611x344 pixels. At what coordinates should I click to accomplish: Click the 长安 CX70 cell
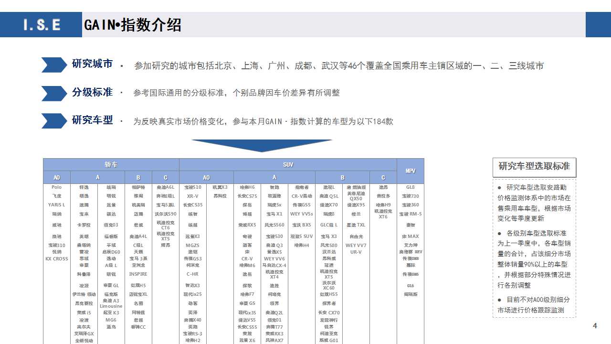tap(329, 312)
